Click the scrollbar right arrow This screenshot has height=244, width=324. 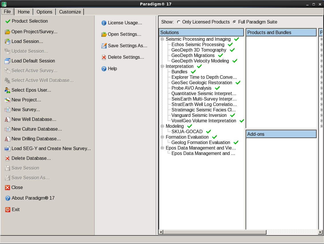320,232
